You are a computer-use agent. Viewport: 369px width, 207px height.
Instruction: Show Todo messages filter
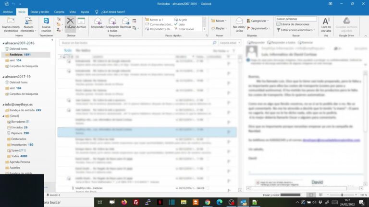click(68, 50)
